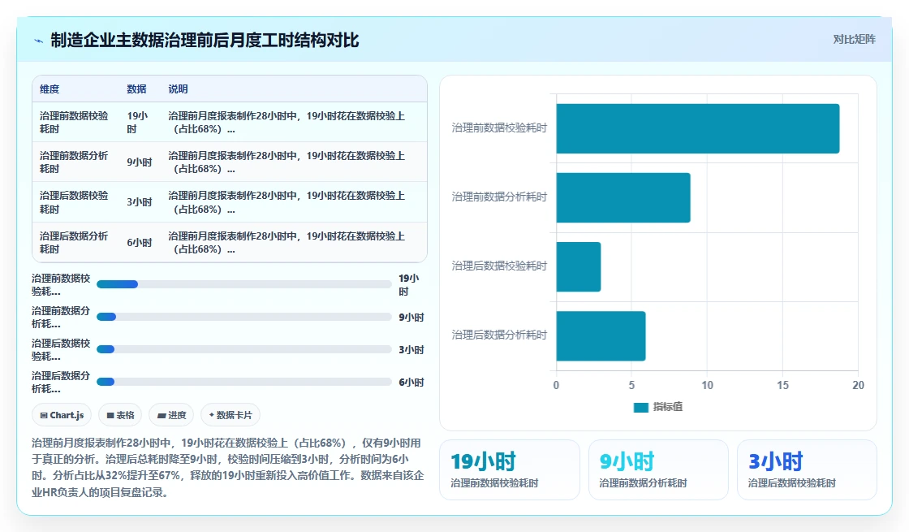Select the 表格 tag chip
Image resolution: width=909 pixels, height=532 pixels.
click(120, 415)
